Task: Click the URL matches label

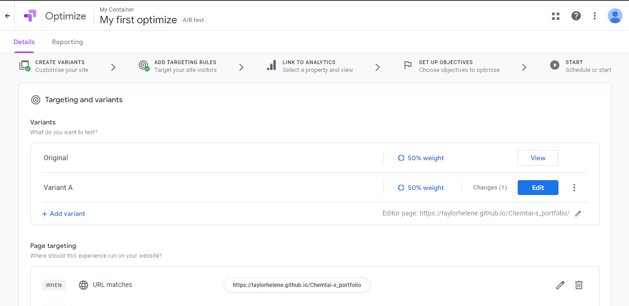Action: [x=112, y=285]
